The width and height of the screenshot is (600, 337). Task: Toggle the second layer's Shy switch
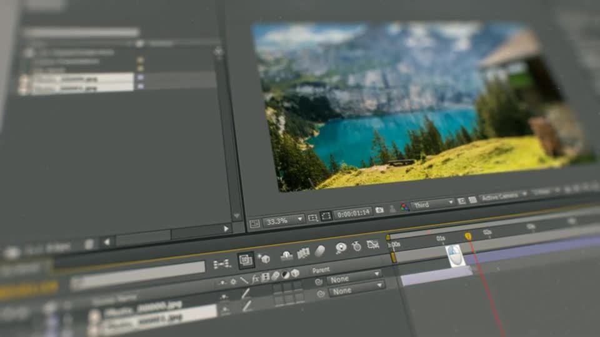tap(226, 309)
